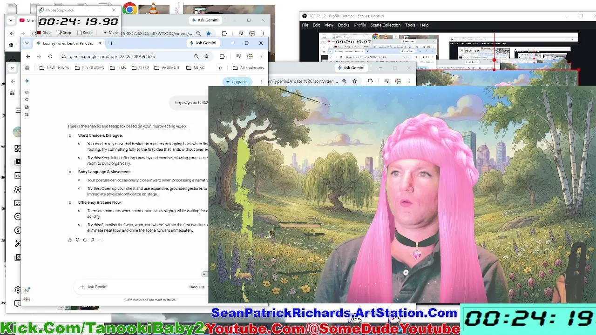Open search chats in Gemini sidebar
This screenshot has width=596, height=335.
[x=27, y=100]
